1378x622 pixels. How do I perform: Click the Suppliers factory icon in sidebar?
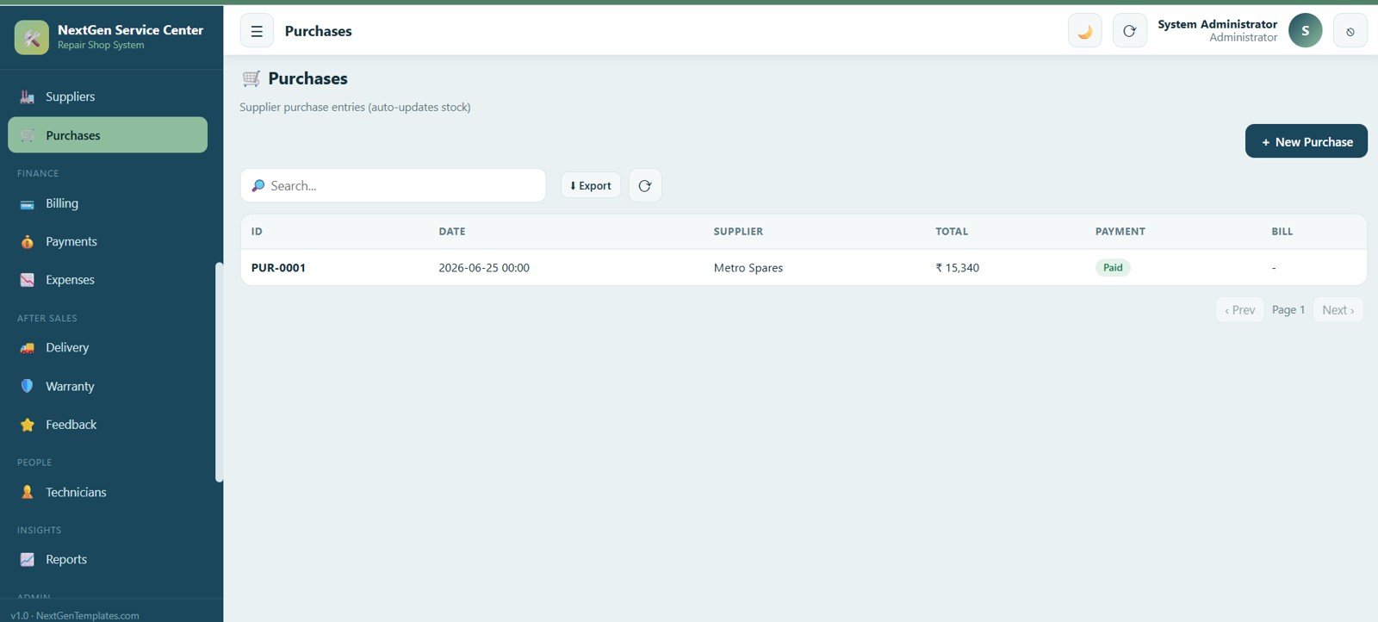click(x=28, y=96)
